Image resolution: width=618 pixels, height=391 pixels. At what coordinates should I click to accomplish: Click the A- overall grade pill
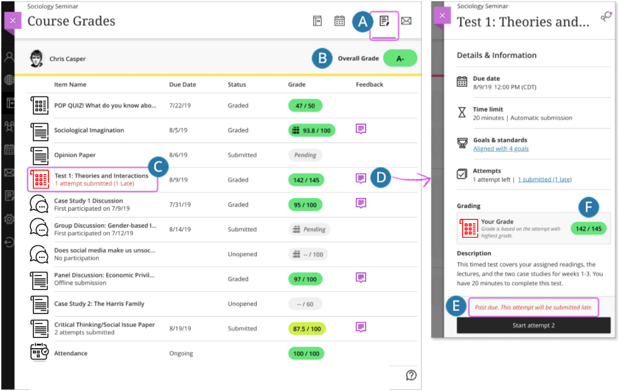click(x=400, y=58)
